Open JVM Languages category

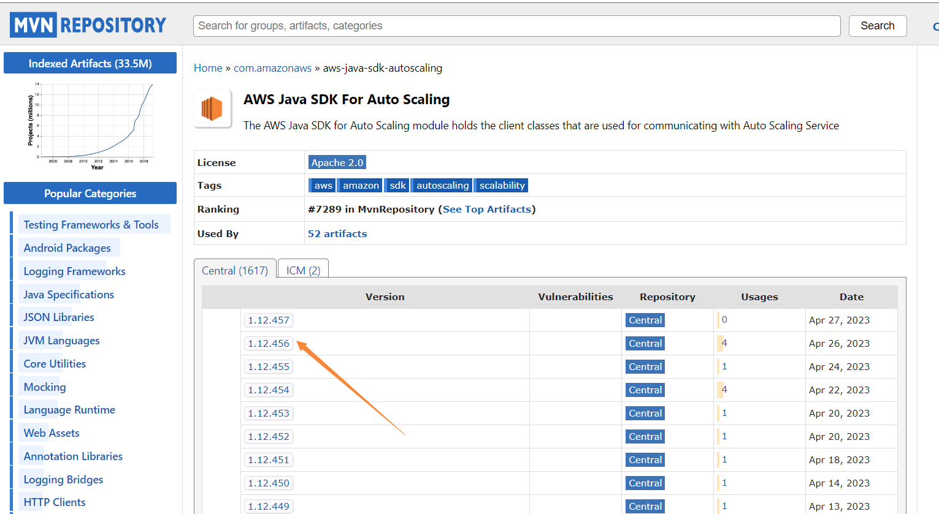(61, 341)
